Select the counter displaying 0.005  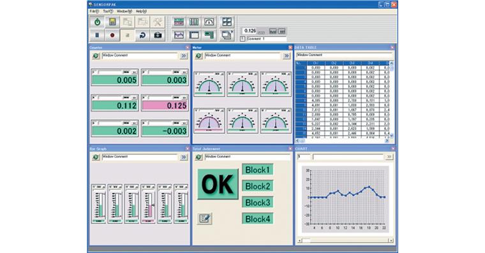click(x=115, y=78)
